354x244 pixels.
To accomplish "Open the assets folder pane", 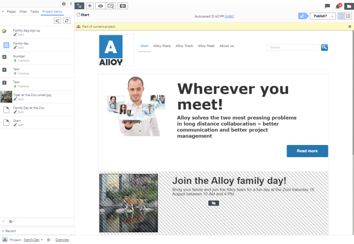I will coord(348,6).
